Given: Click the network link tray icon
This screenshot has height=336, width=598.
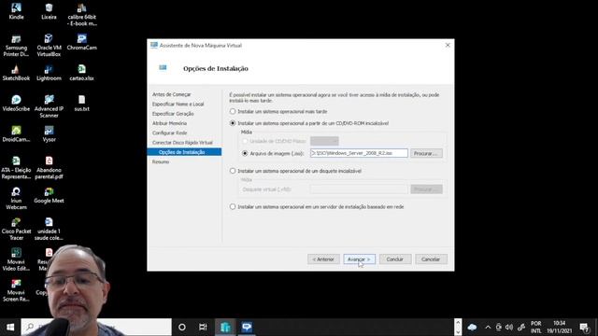Looking at the screenshot, I should [521, 328].
